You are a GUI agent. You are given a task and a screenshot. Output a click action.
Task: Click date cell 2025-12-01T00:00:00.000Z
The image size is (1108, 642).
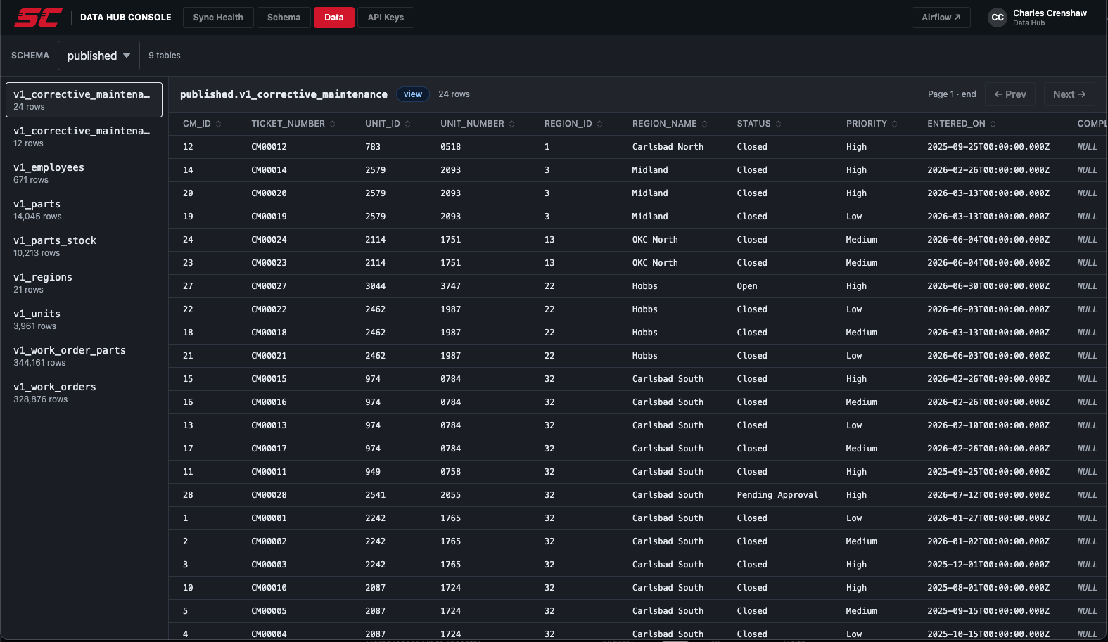point(988,565)
